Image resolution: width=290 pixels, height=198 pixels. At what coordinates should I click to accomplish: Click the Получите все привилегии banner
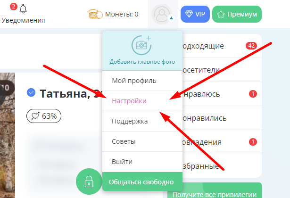pos(215,190)
